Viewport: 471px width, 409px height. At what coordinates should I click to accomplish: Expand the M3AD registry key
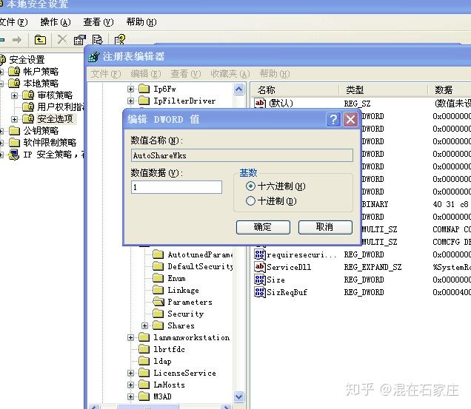tap(130, 397)
